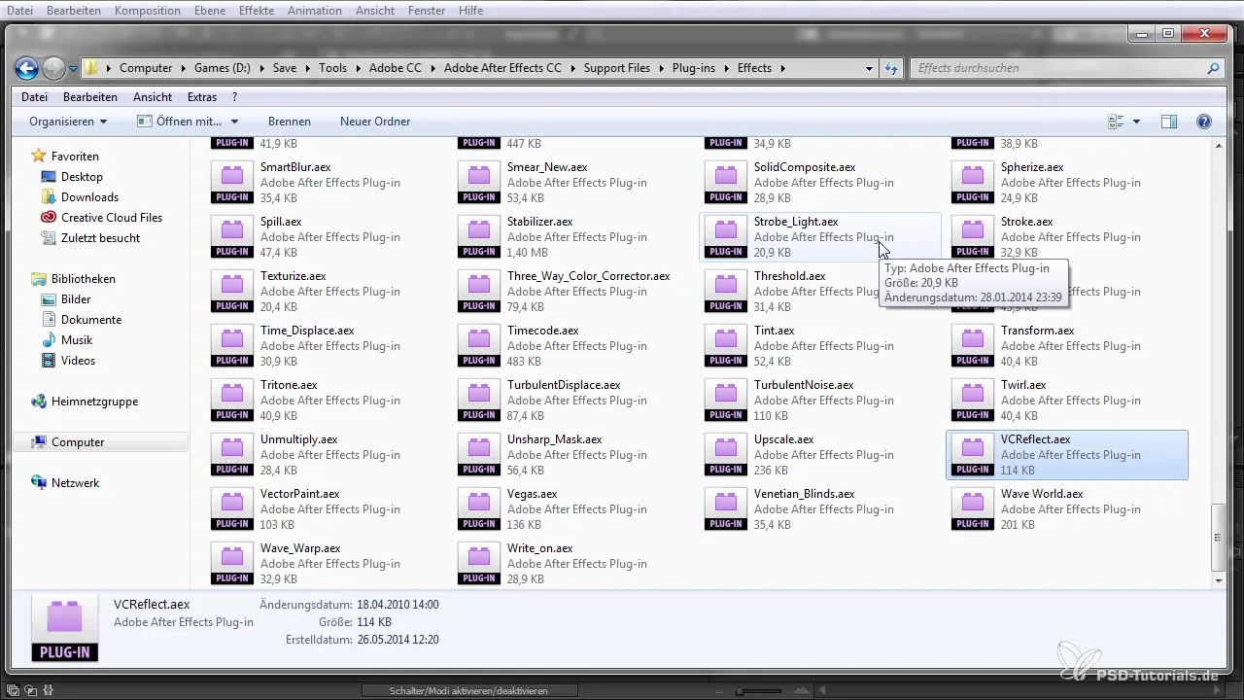This screenshot has height=700, width=1244.
Task: Select the Stroke.aex plug-in icon
Action: 972,237
